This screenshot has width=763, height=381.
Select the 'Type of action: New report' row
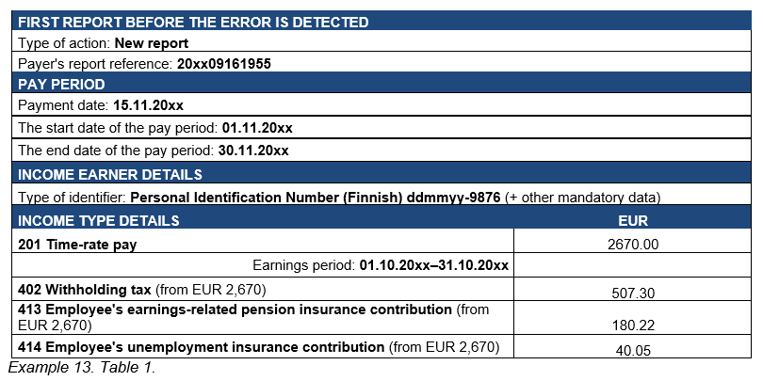104,43
